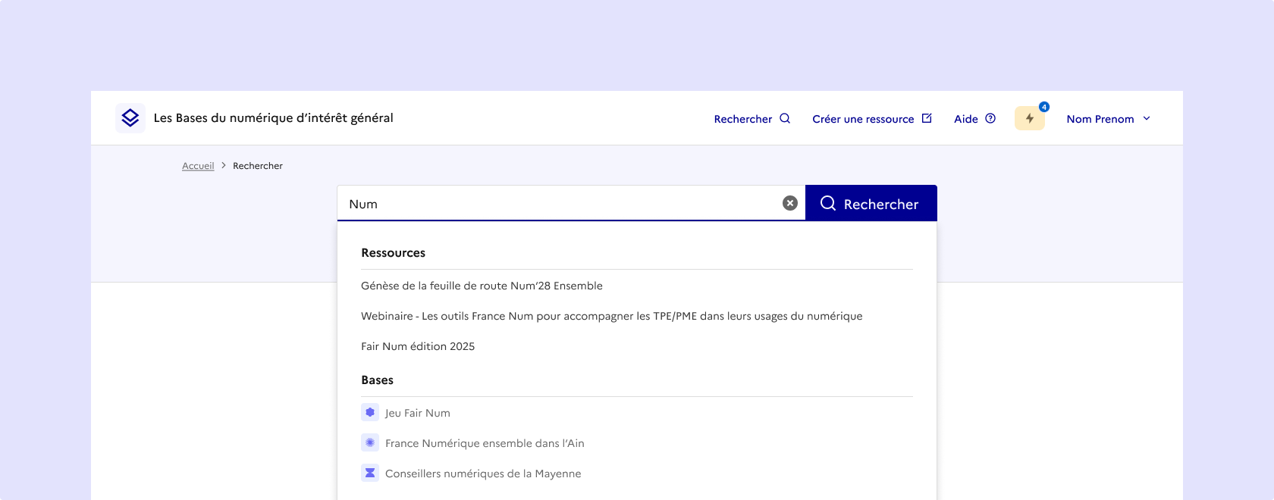Click the site title text link
Screen dimensions: 1274x500
pyautogui.click(x=273, y=118)
